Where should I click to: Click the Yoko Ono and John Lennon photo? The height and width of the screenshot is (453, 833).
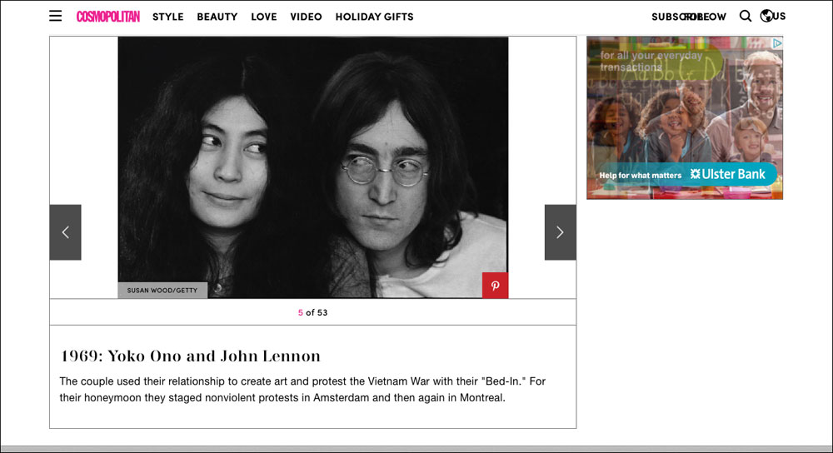tap(313, 167)
